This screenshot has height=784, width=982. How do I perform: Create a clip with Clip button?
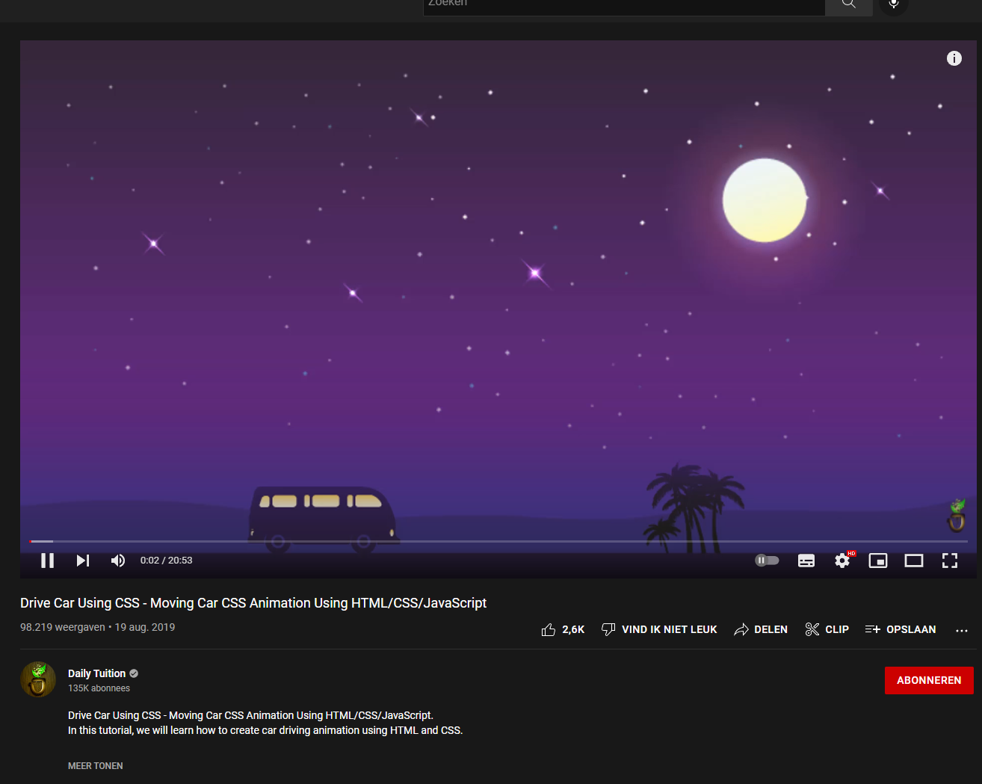click(x=827, y=629)
